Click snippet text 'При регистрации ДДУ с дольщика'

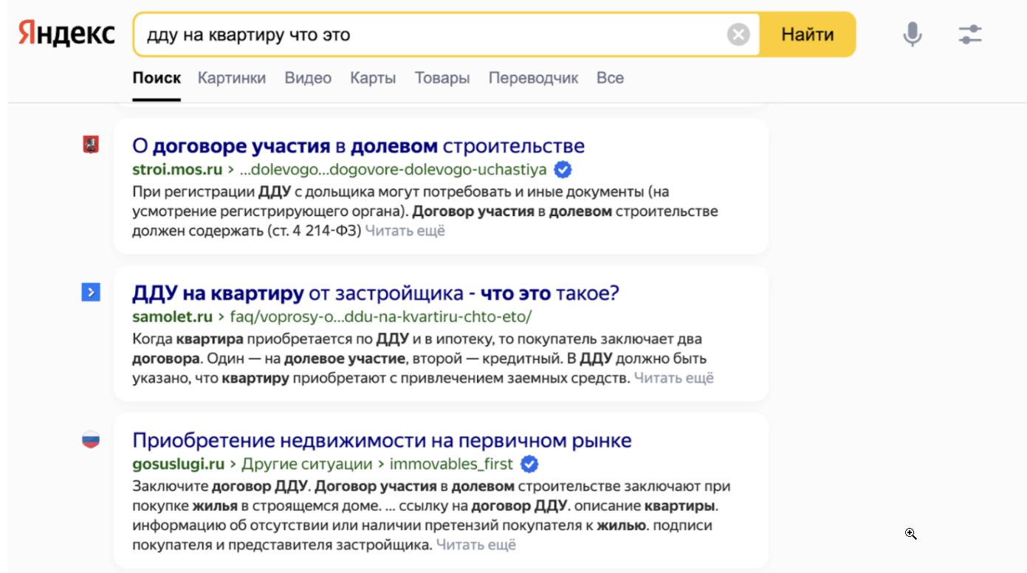pos(253,192)
